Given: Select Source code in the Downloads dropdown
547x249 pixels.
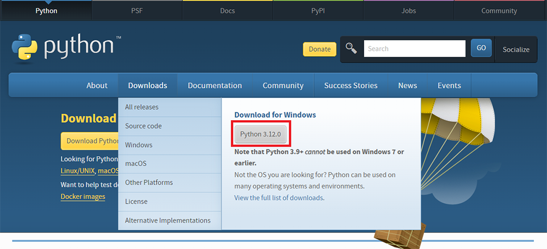Looking at the screenshot, I should pyautogui.click(x=170, y=126).
